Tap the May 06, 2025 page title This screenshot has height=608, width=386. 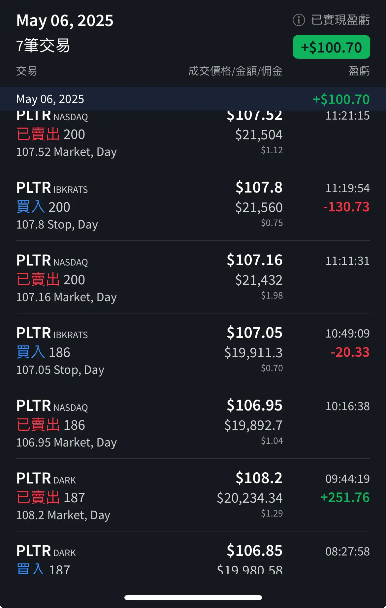(65, 20)
